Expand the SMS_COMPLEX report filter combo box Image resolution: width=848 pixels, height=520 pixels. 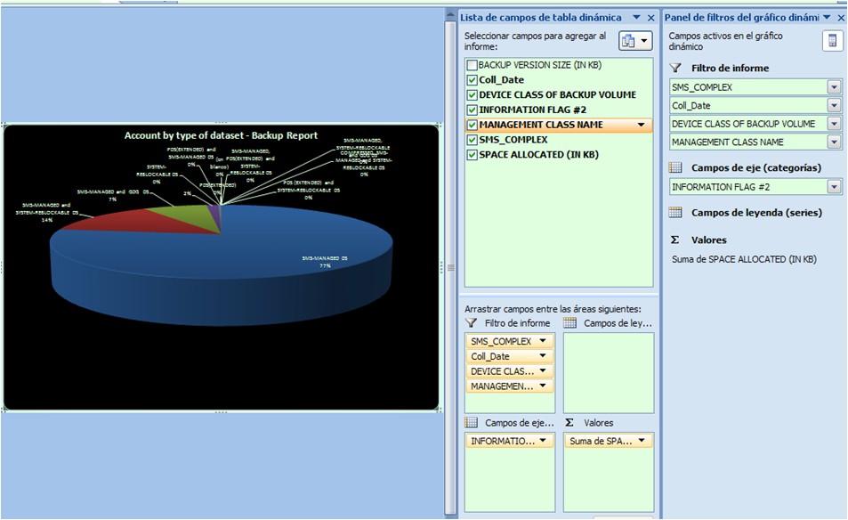834,87
